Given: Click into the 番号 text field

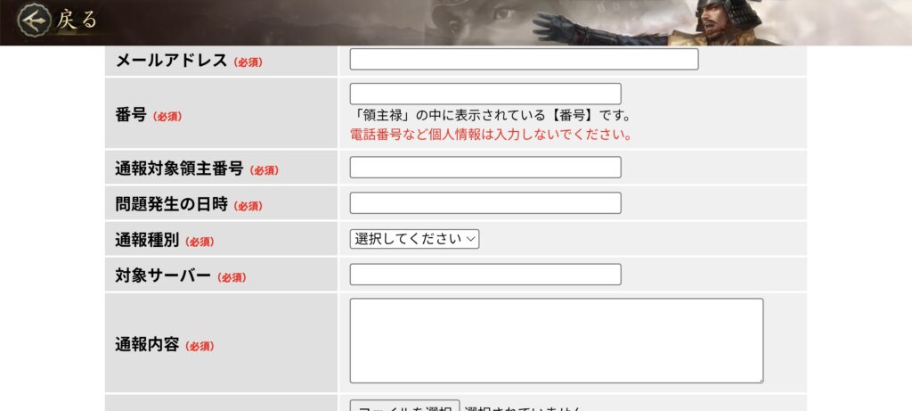Looking at the screenshot, I should tap(485, 94).
